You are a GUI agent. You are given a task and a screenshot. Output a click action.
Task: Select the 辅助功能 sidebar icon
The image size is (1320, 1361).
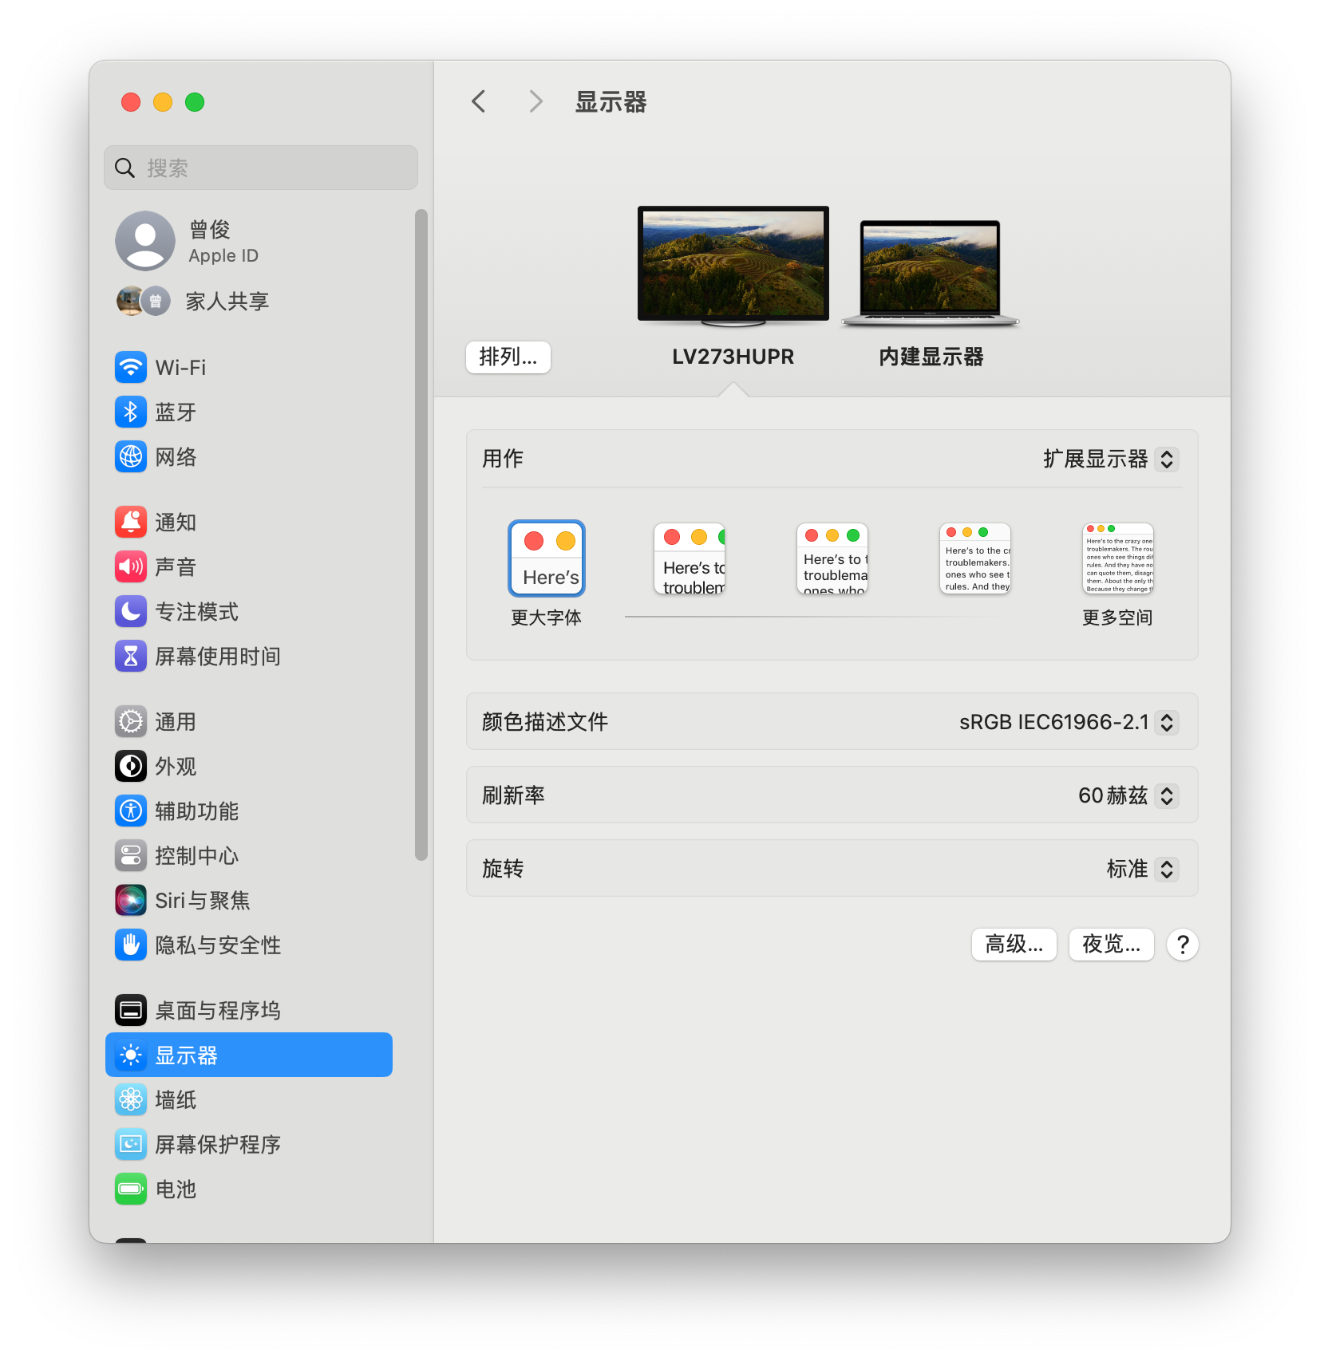(x=131, y=811)
